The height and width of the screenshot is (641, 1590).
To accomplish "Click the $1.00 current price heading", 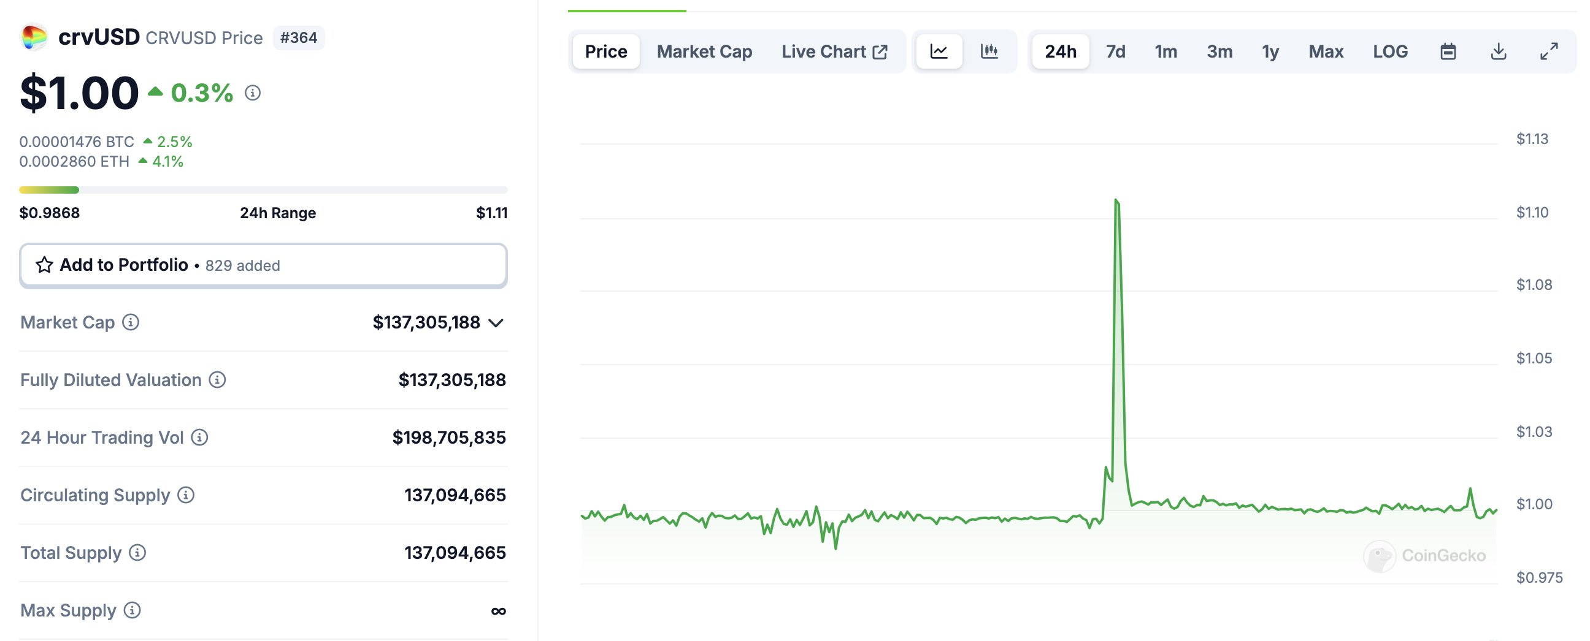I will [80, 93].
